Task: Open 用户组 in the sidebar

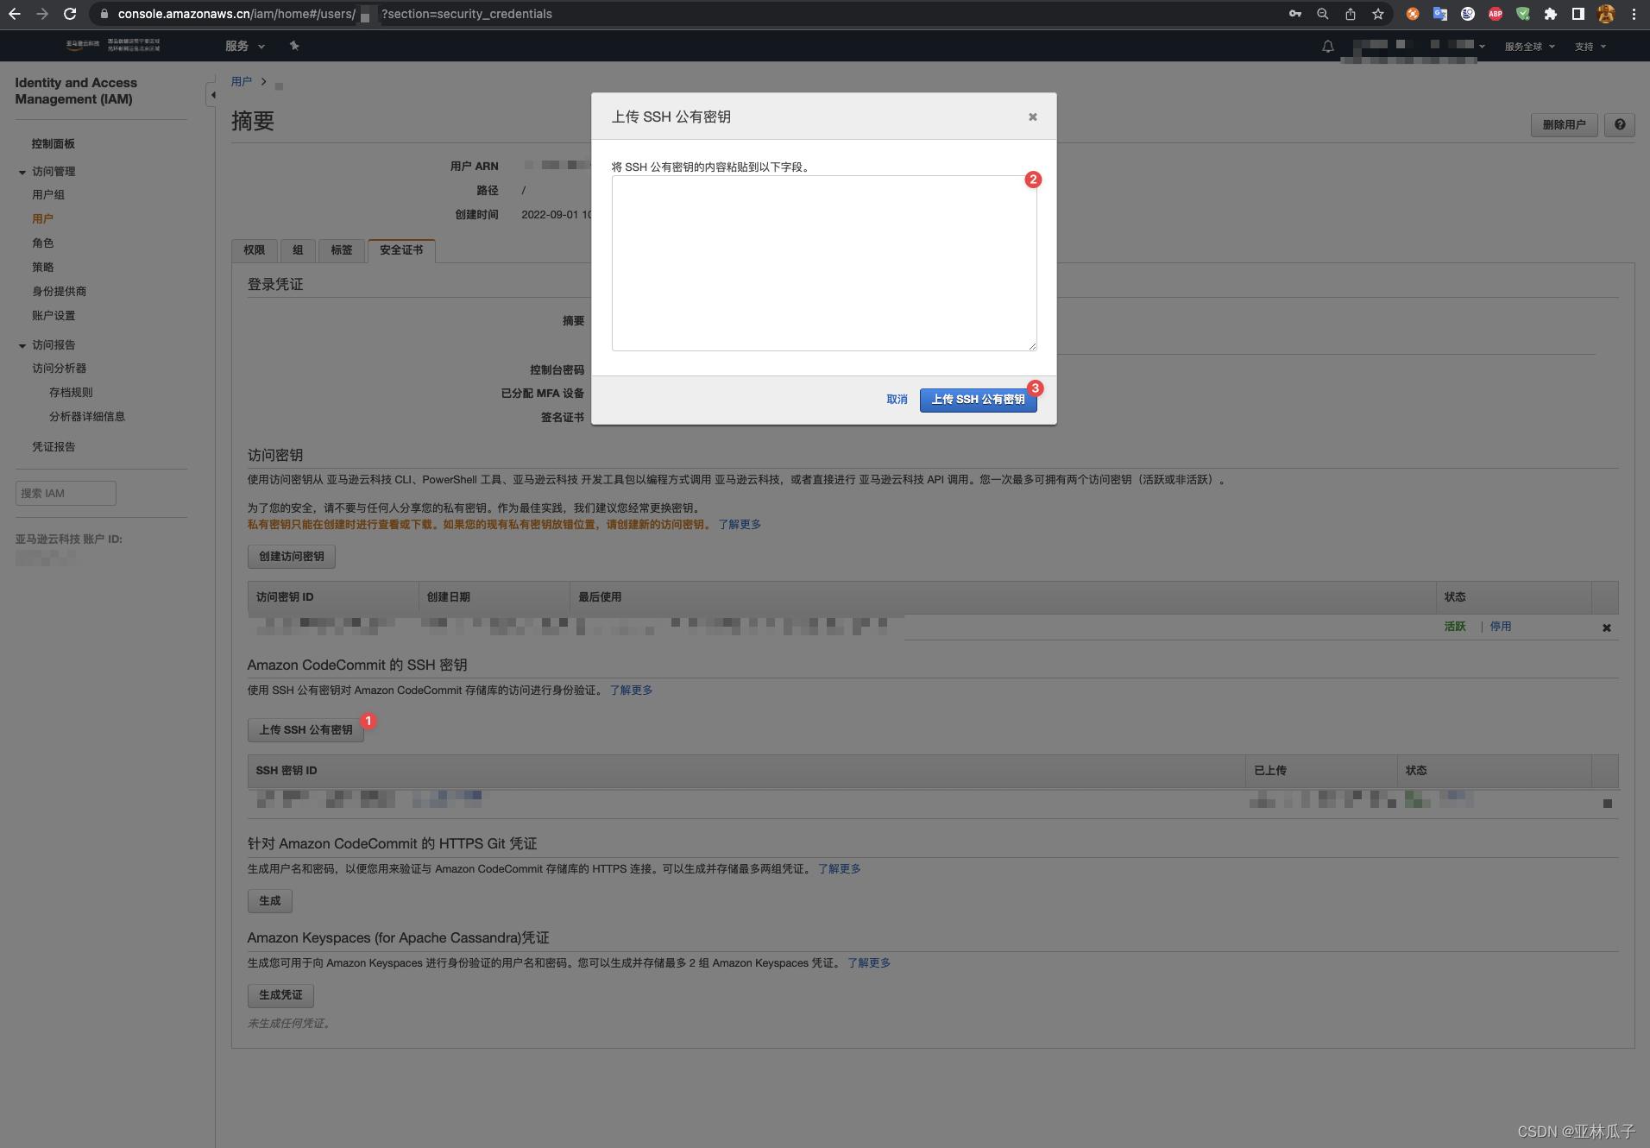Action: click(x=48, y=195)
